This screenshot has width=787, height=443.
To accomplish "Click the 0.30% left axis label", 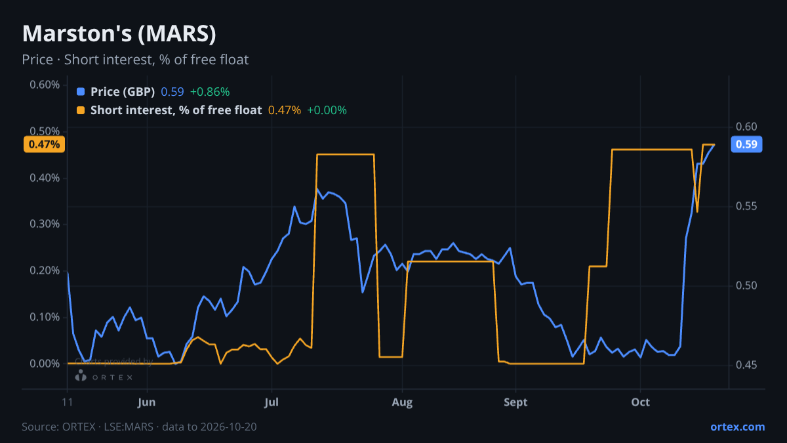I will 45,224.
